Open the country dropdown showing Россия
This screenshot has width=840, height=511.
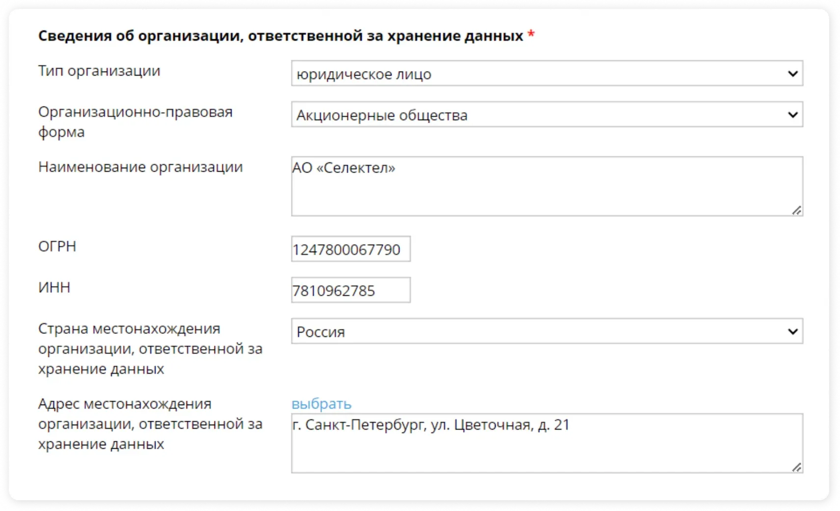pos(491,332)
